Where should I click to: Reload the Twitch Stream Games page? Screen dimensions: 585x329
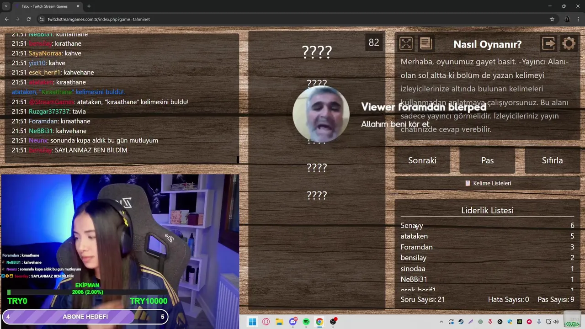click(x=28, y=19)
